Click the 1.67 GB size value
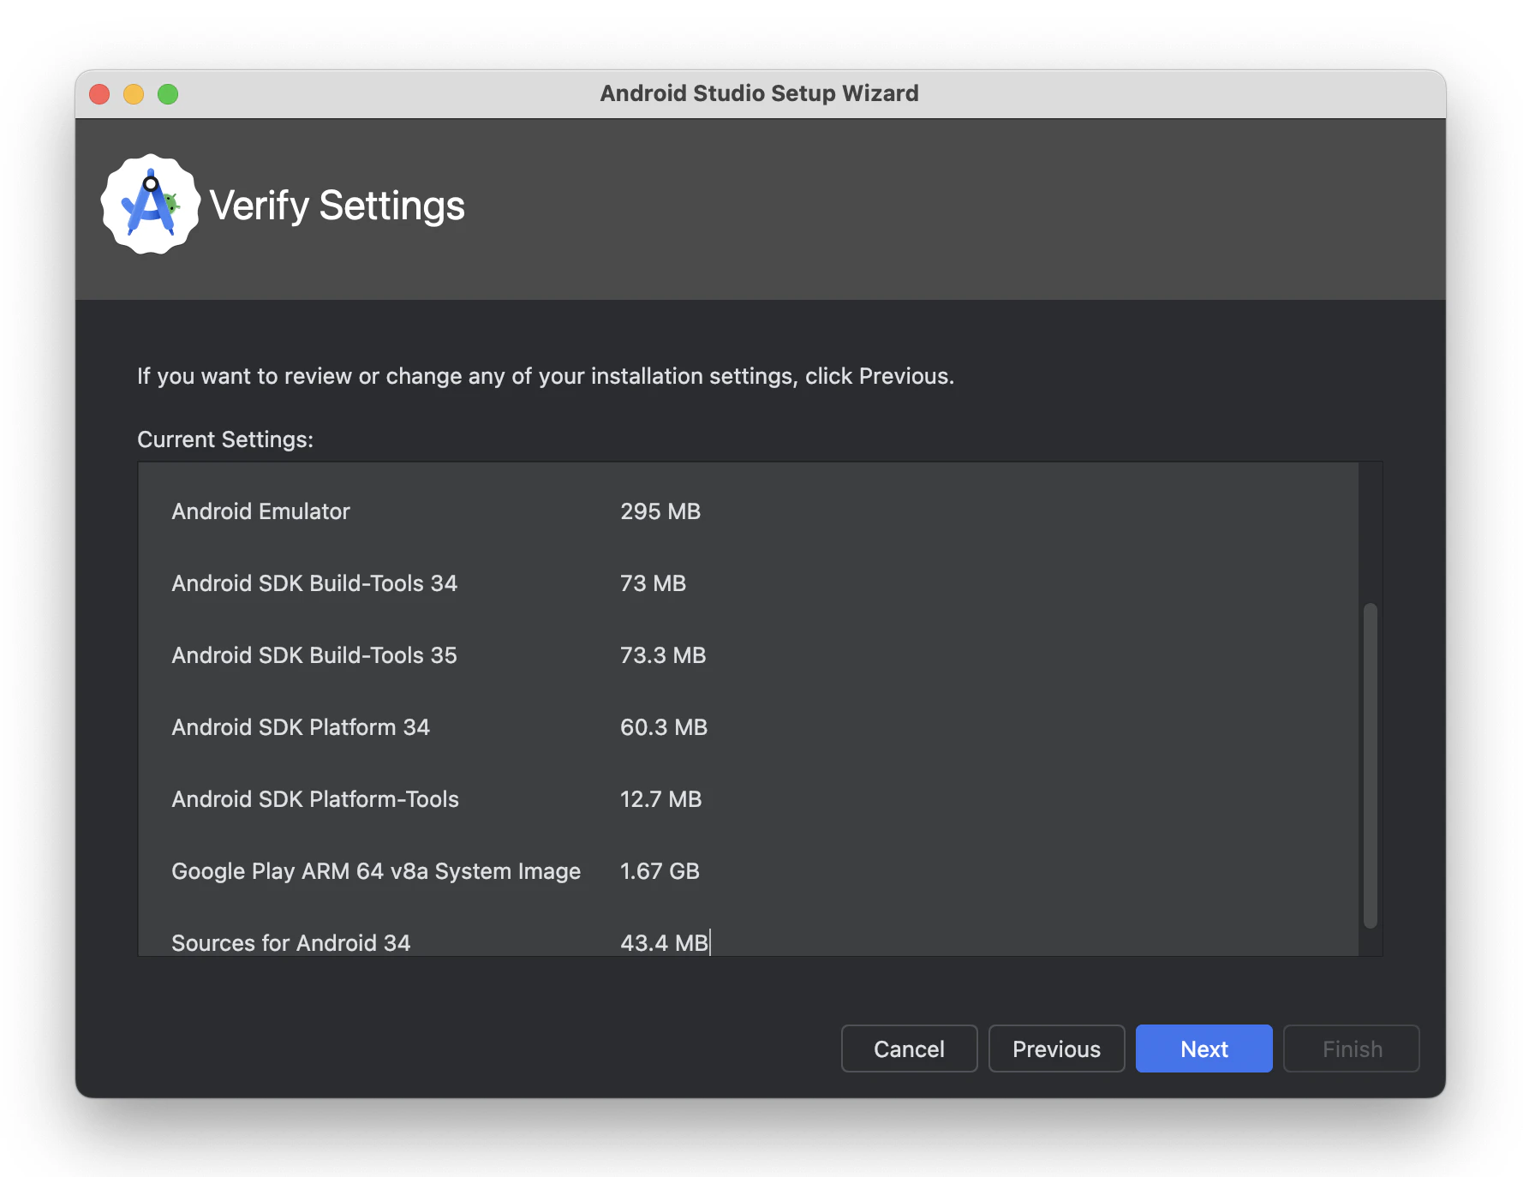 (x=660, y=871)
